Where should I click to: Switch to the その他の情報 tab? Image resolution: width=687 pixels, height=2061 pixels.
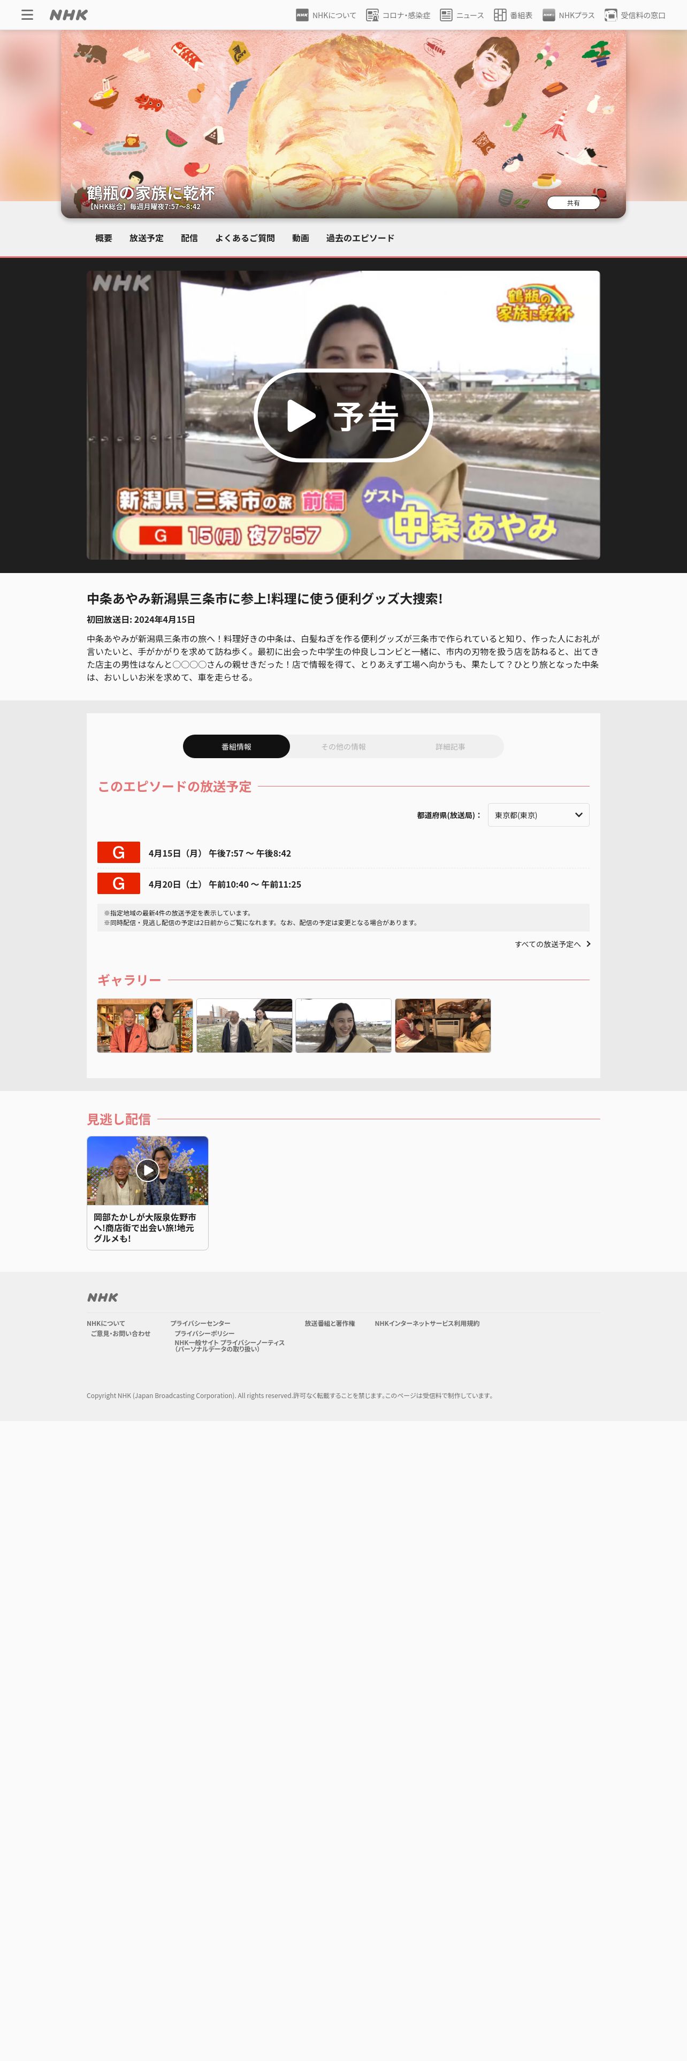pyautogui.click(x=343, y=746)
